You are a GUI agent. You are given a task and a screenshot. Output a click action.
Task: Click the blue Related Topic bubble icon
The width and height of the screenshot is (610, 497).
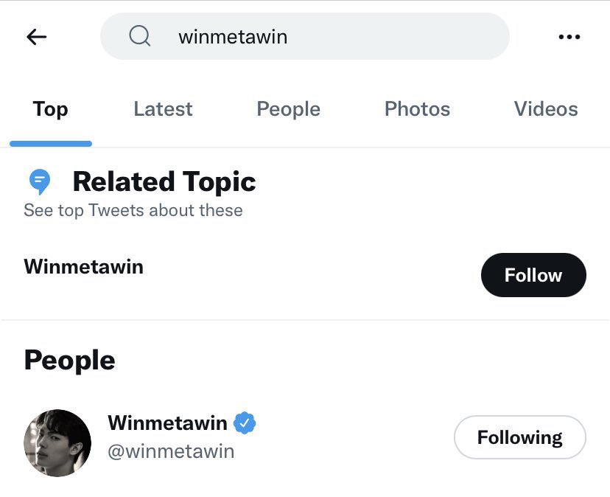pyautogui.click(x=39, y=181)
